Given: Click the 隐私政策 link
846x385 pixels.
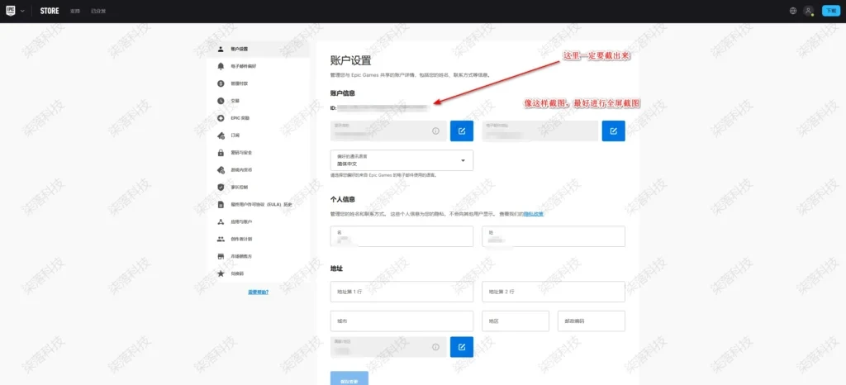Looking at the screenshot, I should 533,214.
